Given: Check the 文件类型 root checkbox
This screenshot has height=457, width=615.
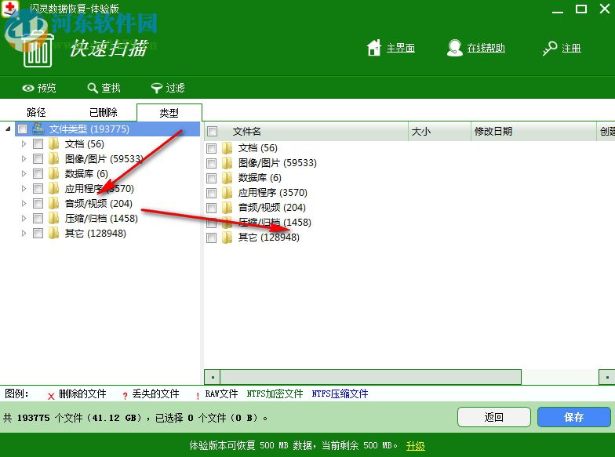Looking at the screenshot, I should click(22, 129).
